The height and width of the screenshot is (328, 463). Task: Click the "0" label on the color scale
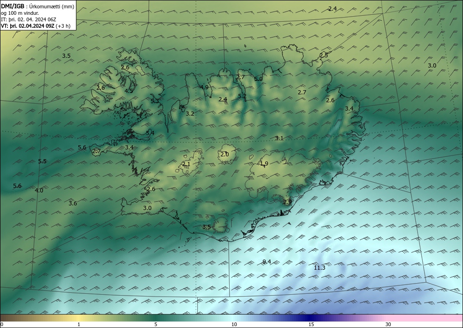(2, 325)
